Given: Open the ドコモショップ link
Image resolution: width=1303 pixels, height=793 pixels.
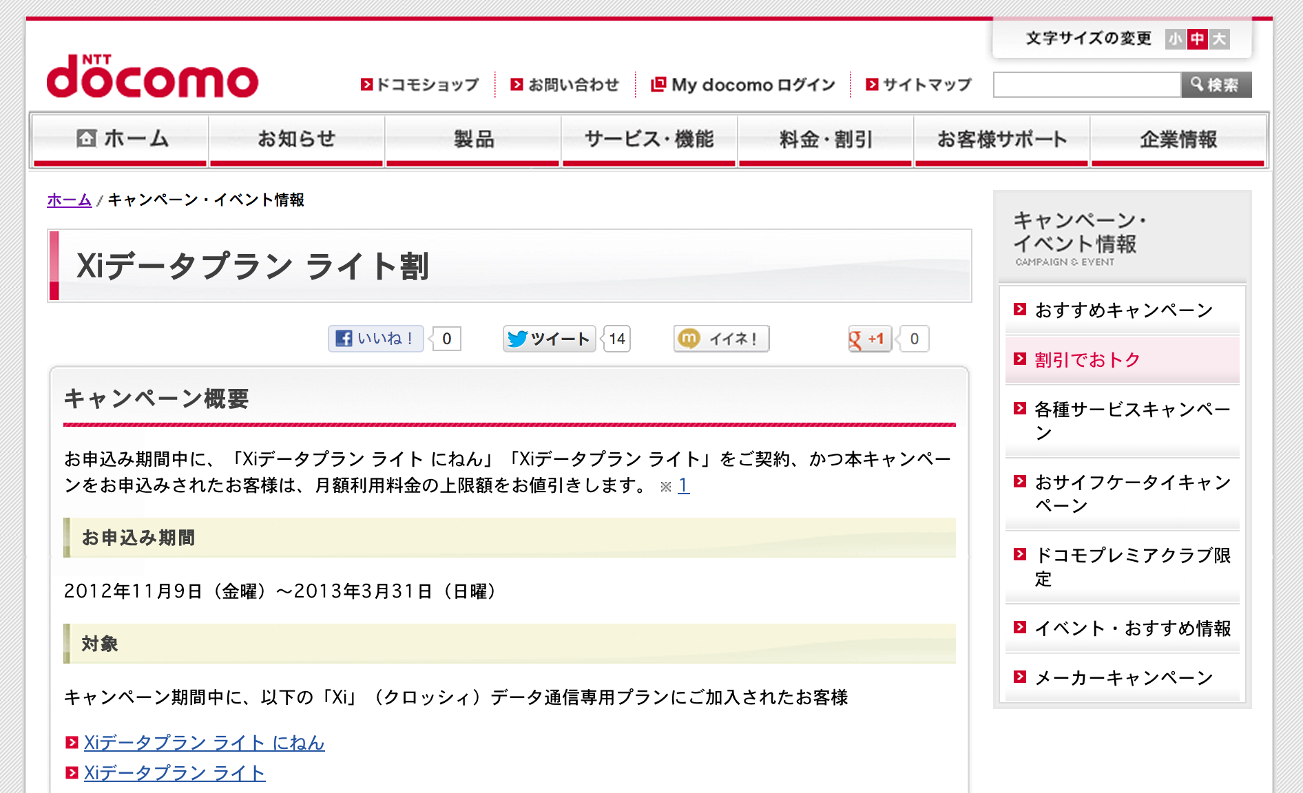Looking at the screenshot, I should click(419, 85).
